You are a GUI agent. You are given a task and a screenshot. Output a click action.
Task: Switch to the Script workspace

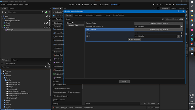click(x=85, y=5)
